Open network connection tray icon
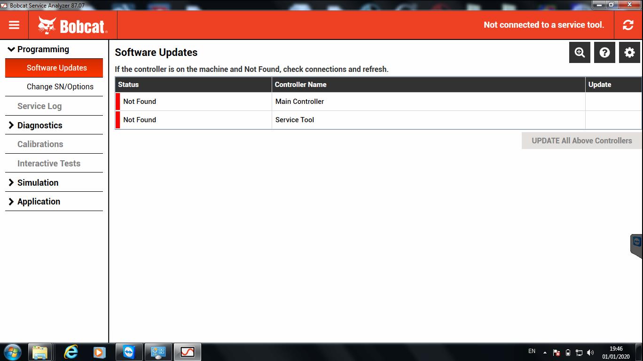The image size is (643, 361). [579, 353]
